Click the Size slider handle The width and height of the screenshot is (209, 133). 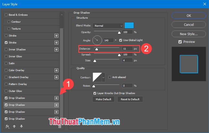(95, 61)
